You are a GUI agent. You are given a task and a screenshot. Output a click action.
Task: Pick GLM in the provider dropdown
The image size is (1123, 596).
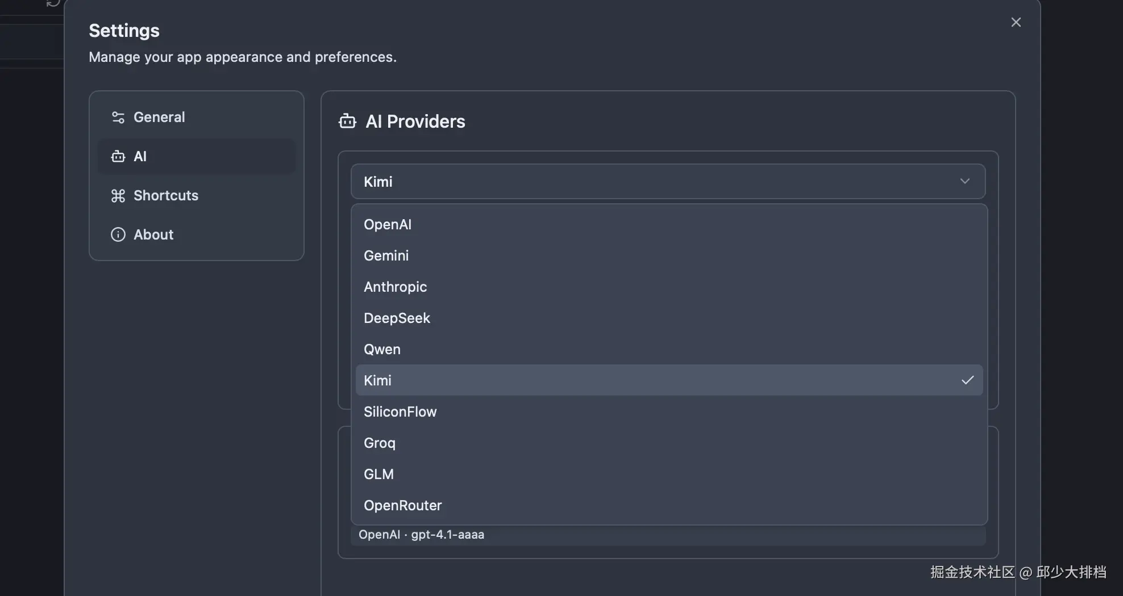pyautogui.click(x=379, y=474)
